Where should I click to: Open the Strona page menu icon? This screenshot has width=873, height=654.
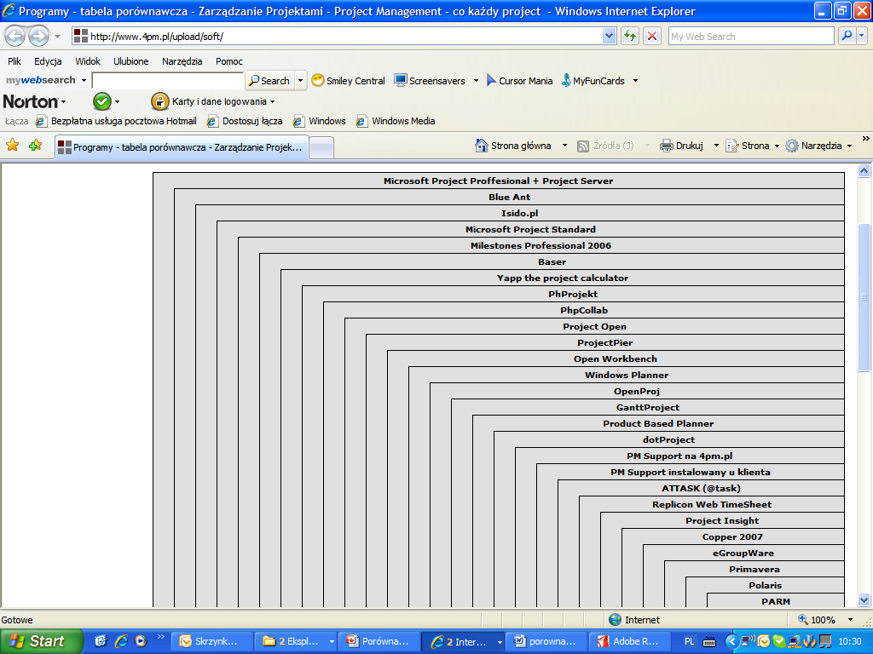click(x=732, y=146)
